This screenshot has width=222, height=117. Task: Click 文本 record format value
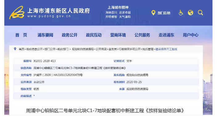tap(129, 61)
